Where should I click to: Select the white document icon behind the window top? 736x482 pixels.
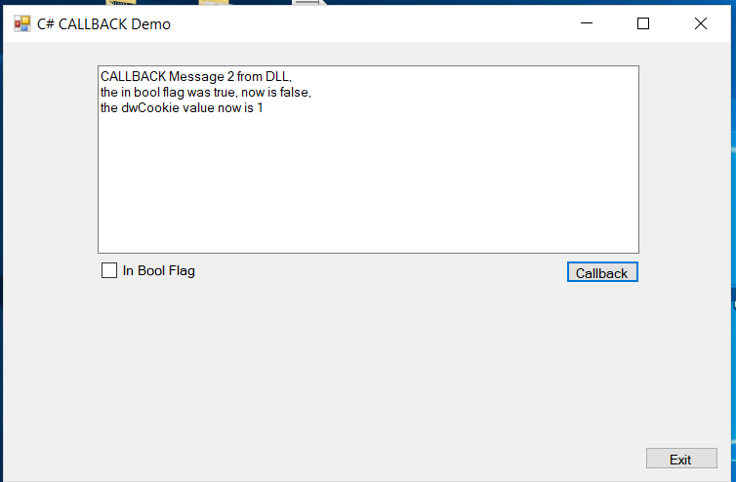[x=307, y=2]
